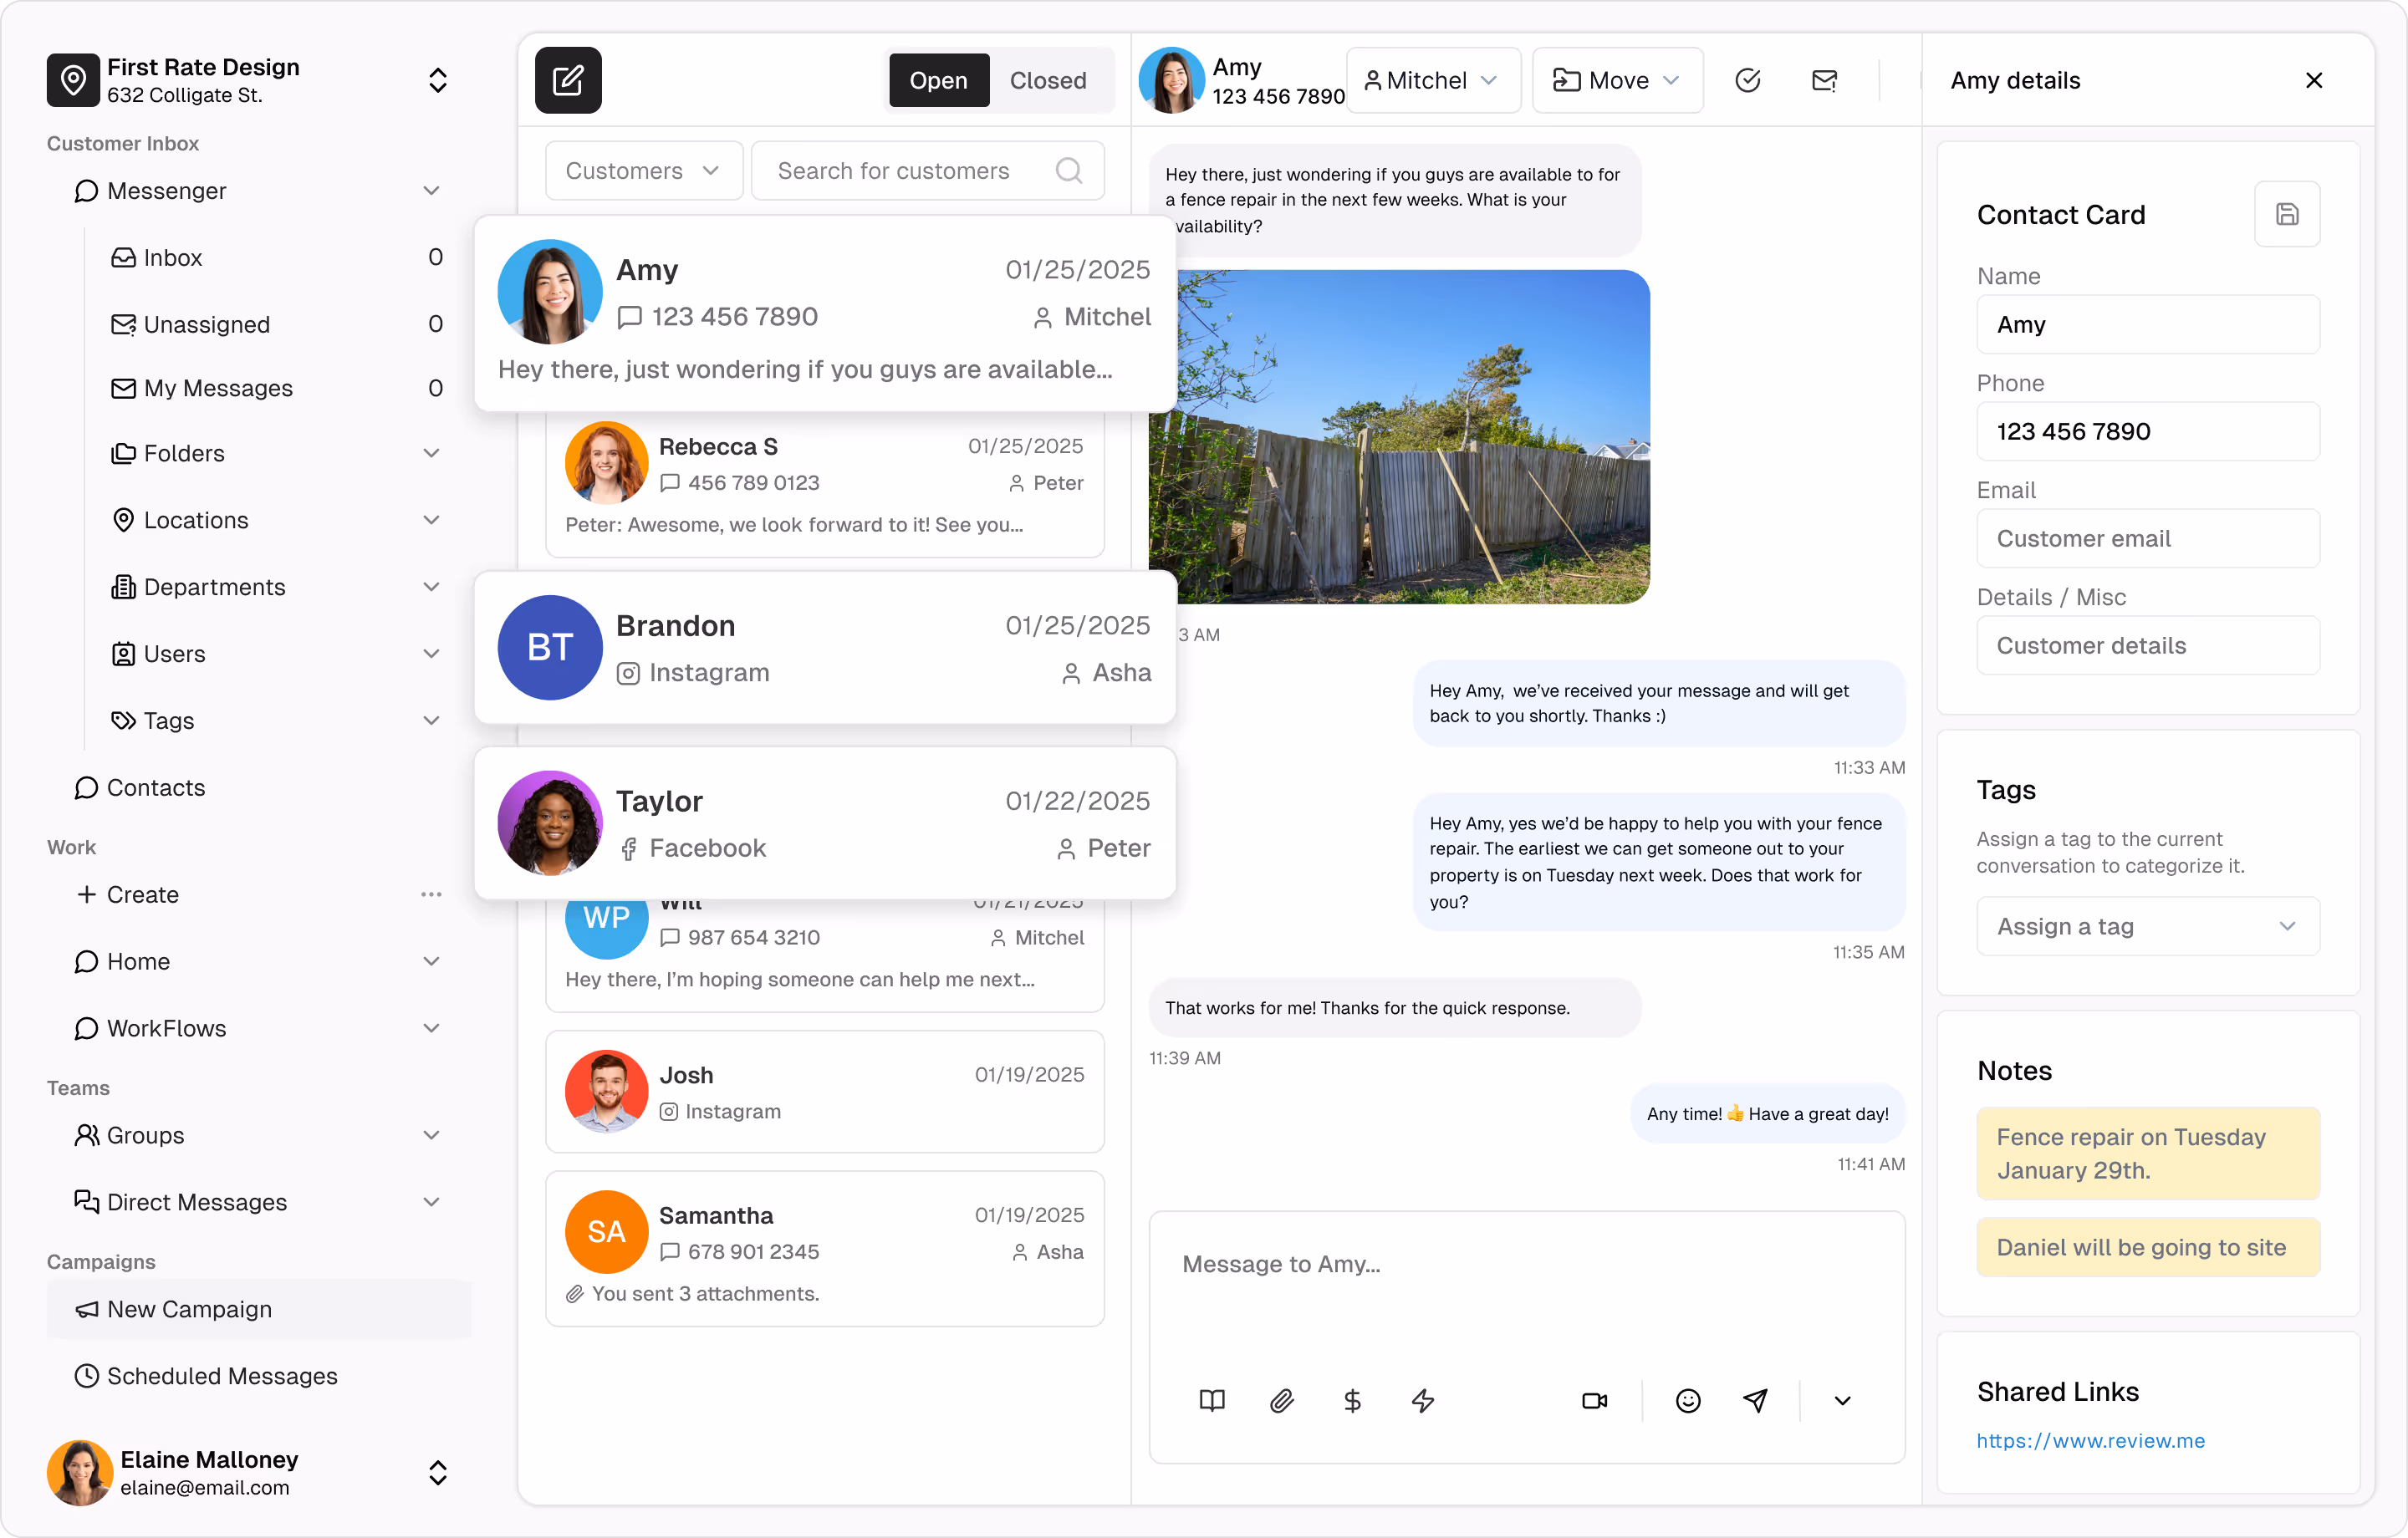Click the mark conversation done checkmark icon
The image size is (2408, 1538).
[1747, 80]
